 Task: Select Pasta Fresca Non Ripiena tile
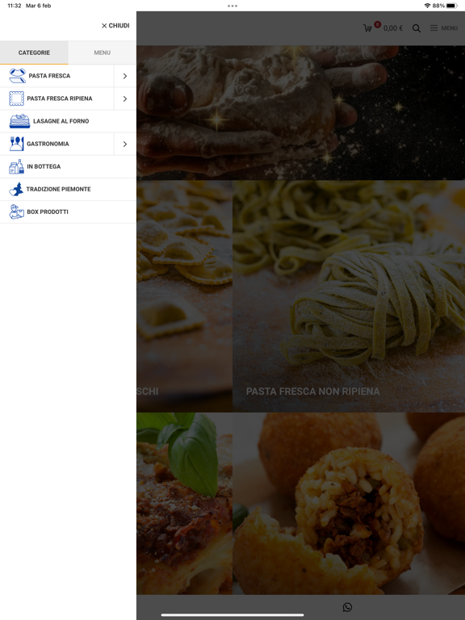349,296
